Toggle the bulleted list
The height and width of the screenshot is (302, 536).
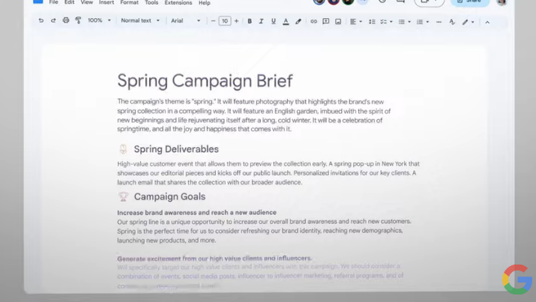click(402, 22)
